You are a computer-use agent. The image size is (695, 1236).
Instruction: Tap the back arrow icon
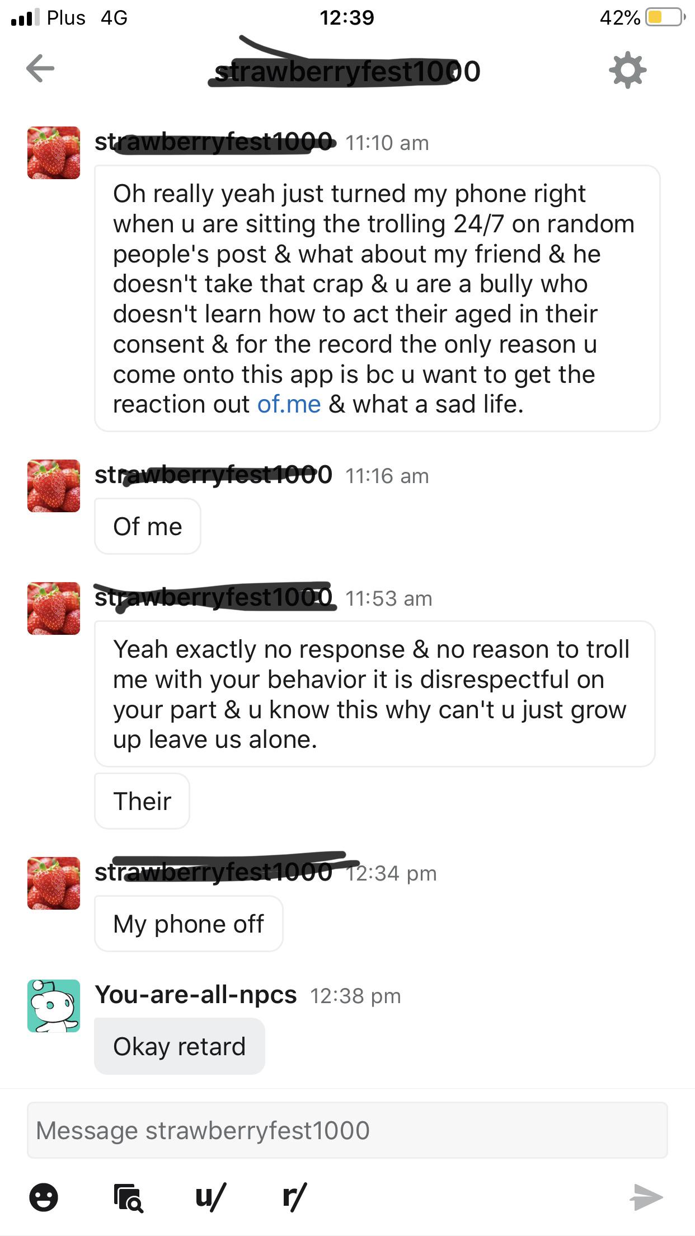click(40, 69)
